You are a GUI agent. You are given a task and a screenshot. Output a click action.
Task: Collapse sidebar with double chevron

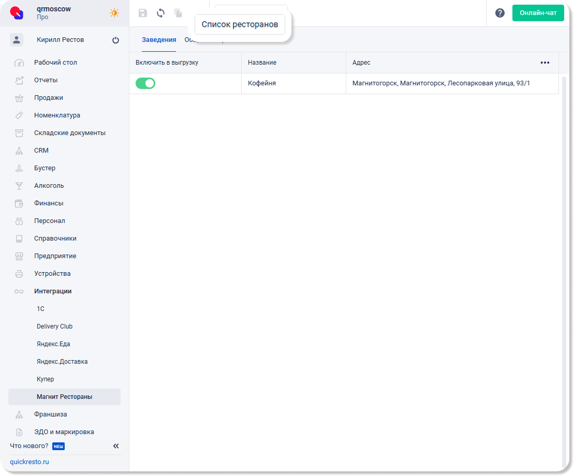coord(116,446)
